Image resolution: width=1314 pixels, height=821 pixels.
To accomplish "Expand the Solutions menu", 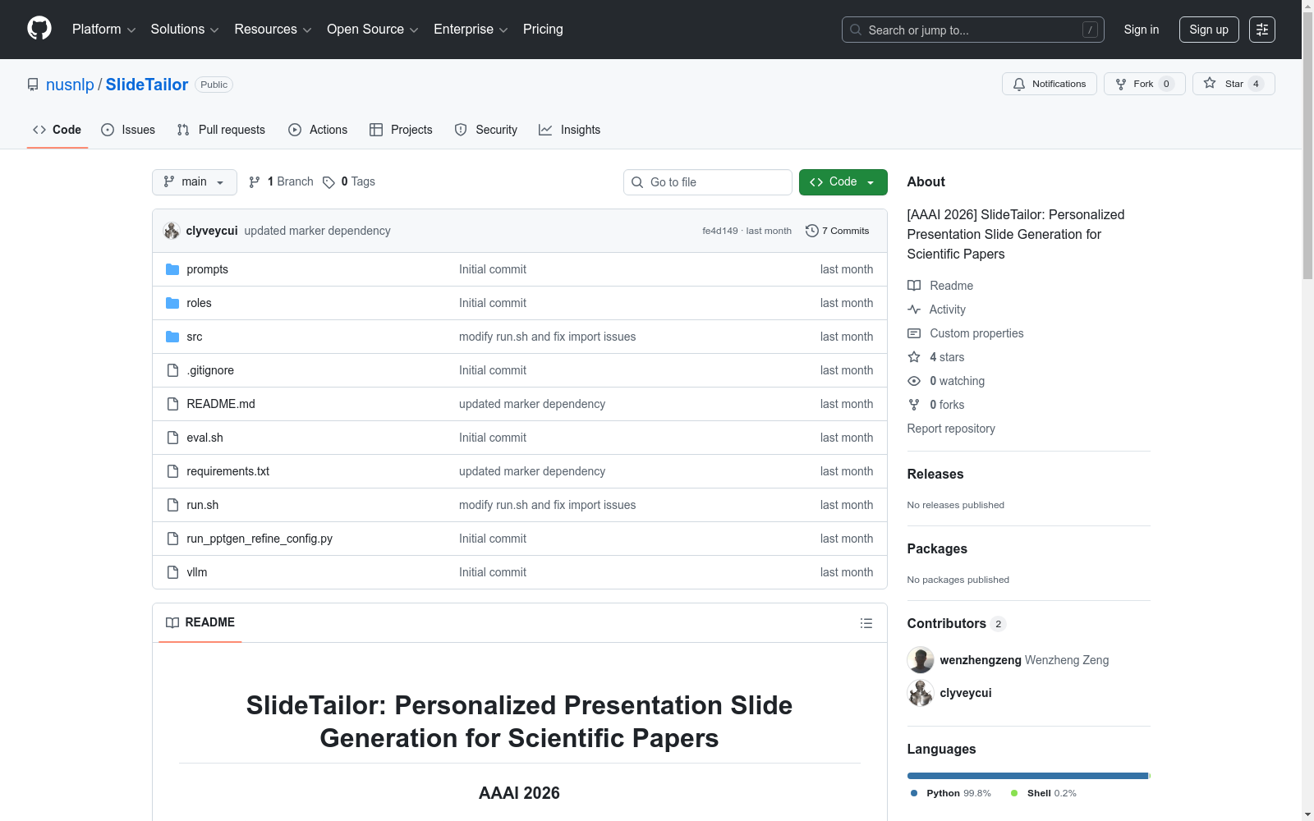I will pyautogui.click(x=185, y=30).
